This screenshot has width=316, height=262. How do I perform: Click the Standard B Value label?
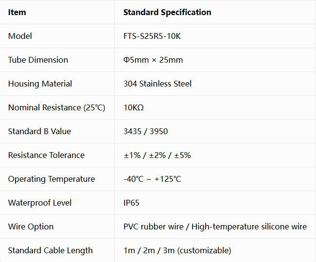(39, 131)
